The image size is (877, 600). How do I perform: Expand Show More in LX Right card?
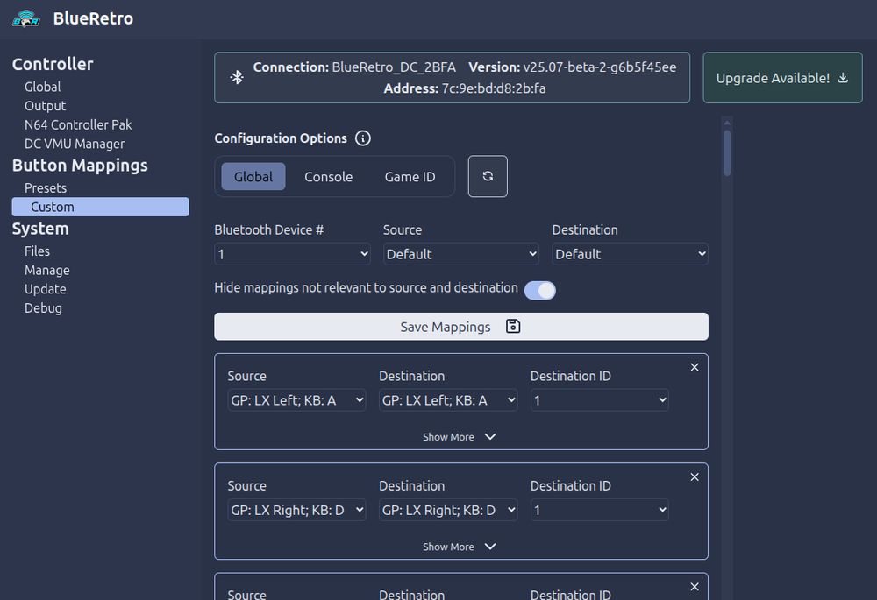tap(460, 547)
